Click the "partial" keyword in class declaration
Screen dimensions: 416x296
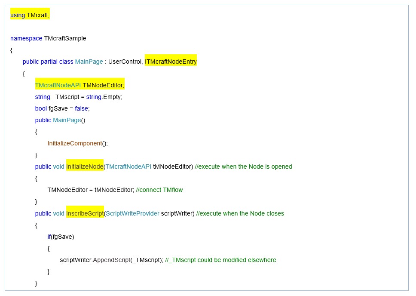pos(49,62)
